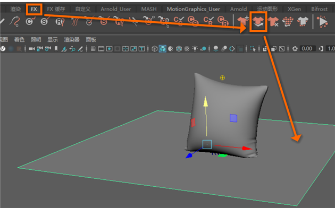
Task: Click the Grease Pencil icon
Action: pos(80,49)
